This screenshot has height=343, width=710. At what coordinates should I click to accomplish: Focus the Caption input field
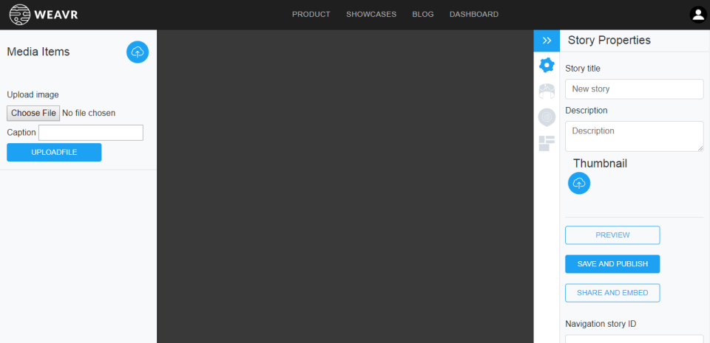[x=91, y=133]
